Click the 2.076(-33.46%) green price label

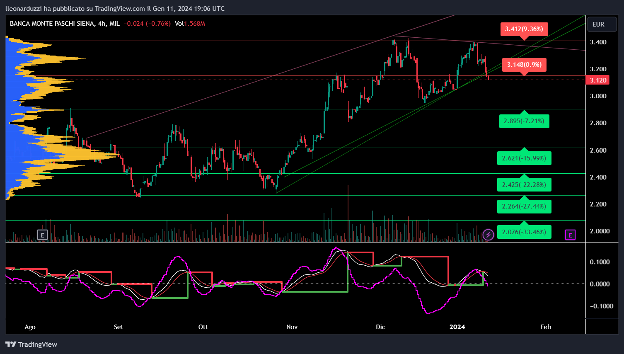tap(524, 232)
